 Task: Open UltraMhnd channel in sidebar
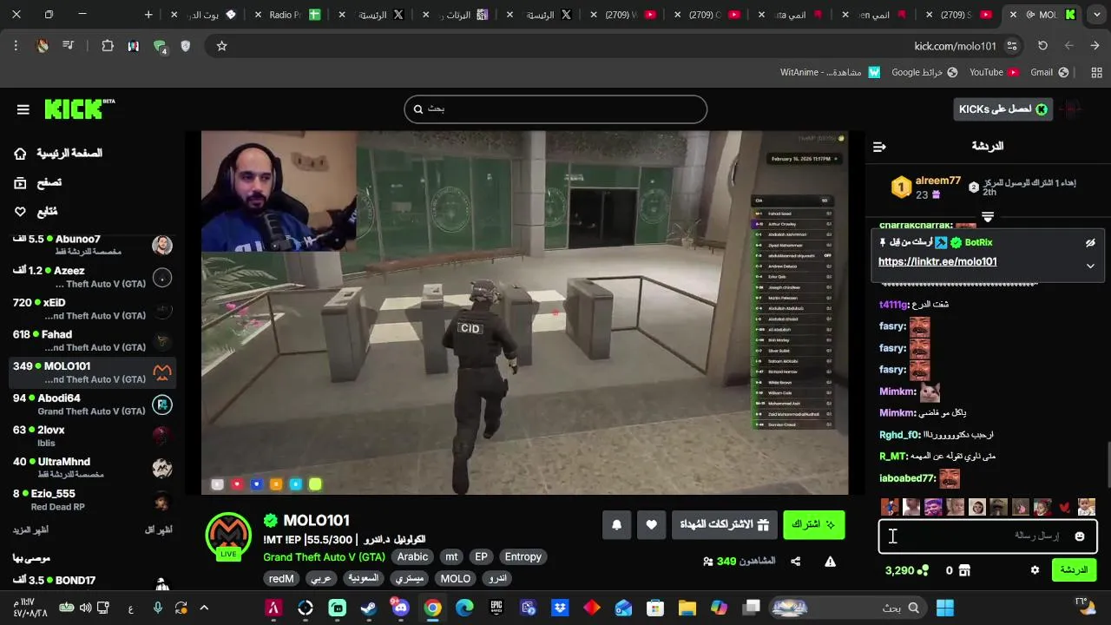pyautogui.click(x=92, y=468)
